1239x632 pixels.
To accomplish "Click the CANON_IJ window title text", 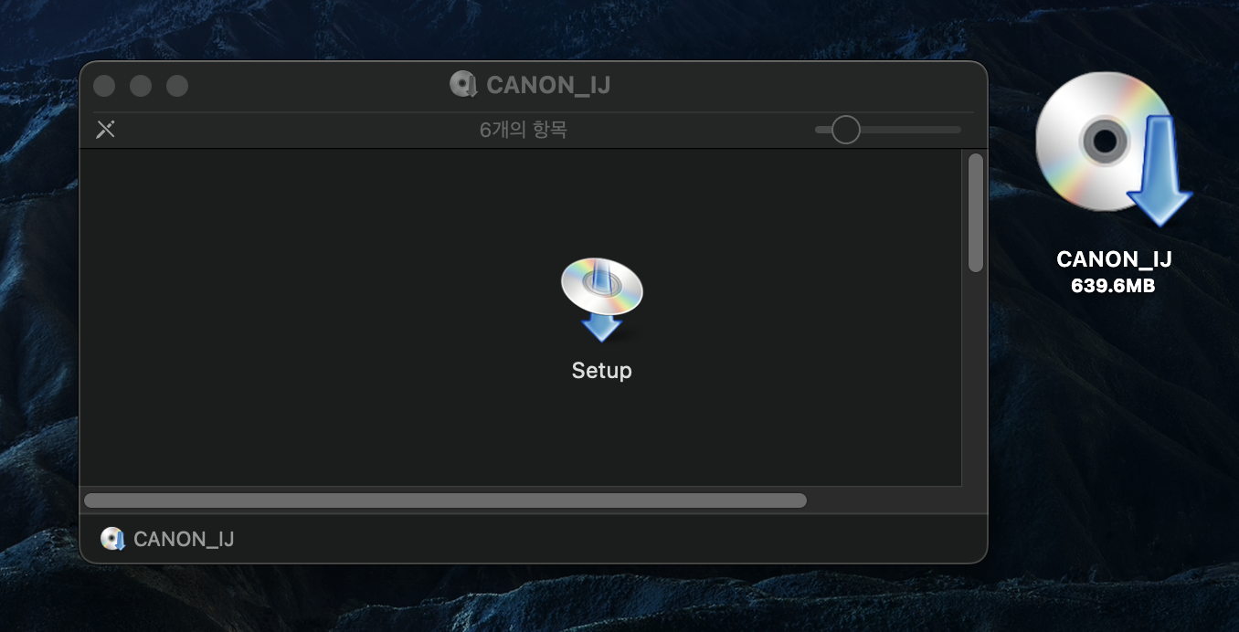I will click(x=548, y=85).
